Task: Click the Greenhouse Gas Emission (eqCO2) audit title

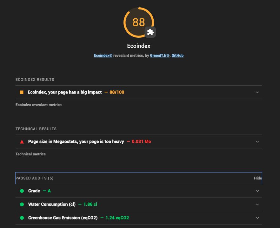Action: pyautogui.click(x=63, y=218)
